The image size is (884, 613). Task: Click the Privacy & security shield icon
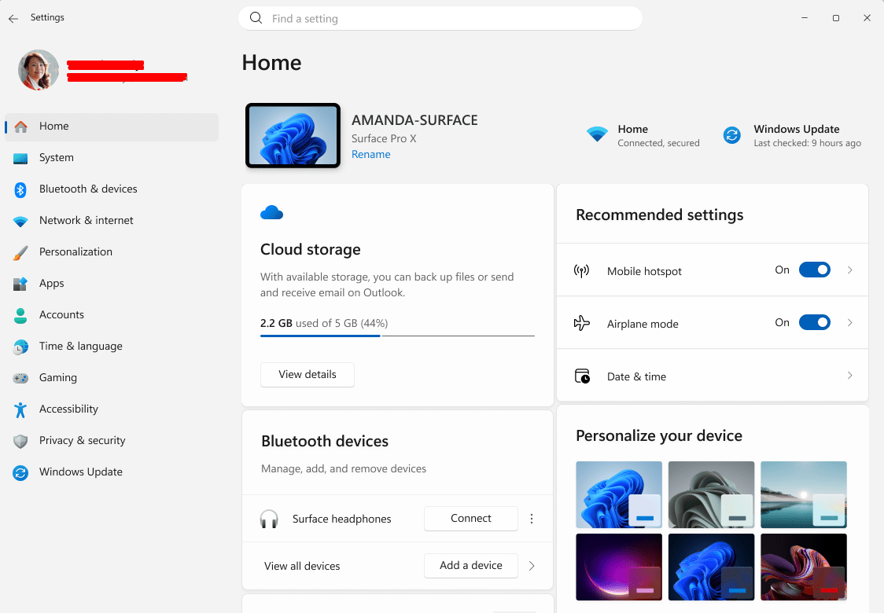[21, 441]
